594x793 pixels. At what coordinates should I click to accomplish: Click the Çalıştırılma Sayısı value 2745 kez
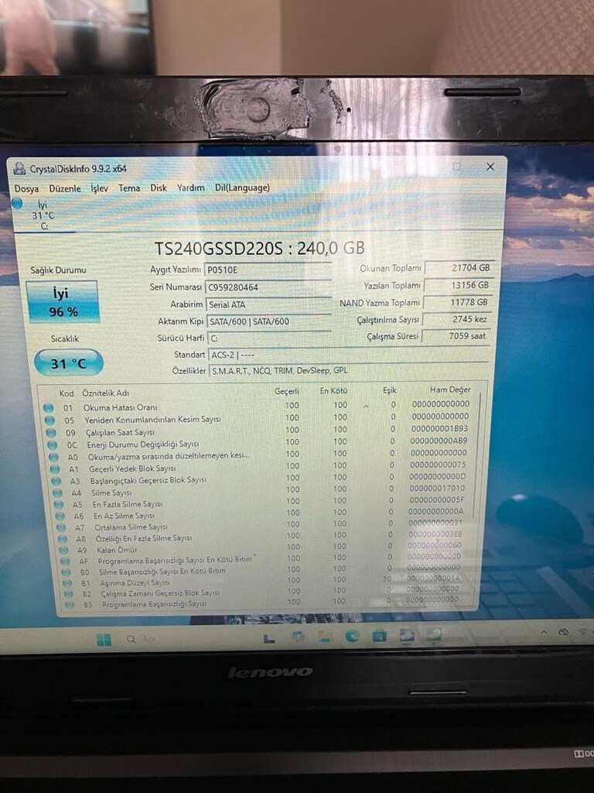pyautogui.click(x=456, y=320)
